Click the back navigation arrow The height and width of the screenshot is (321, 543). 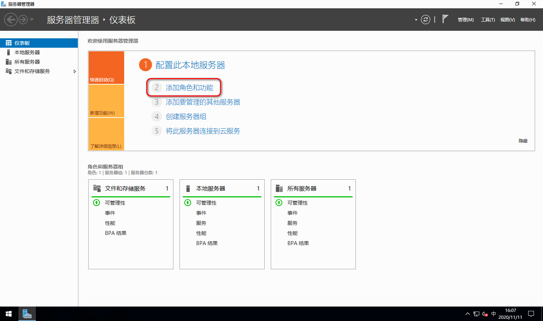(x=11, y=20)
